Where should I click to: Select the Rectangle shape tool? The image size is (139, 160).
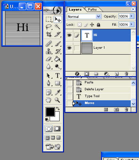pyautogui.click(x=58, y=83)
